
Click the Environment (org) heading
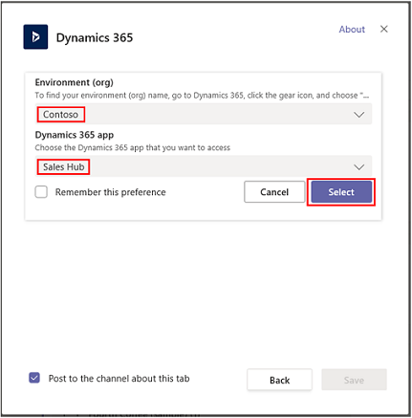pyautogui.click(x=75, y=82)
